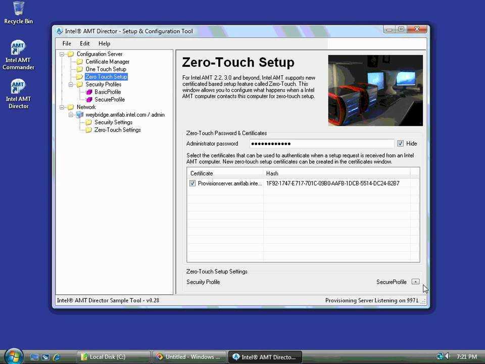Viewport: 485px width, 364px height.
Task: Click the Security Settings folder icon
Action: (89, 122)
